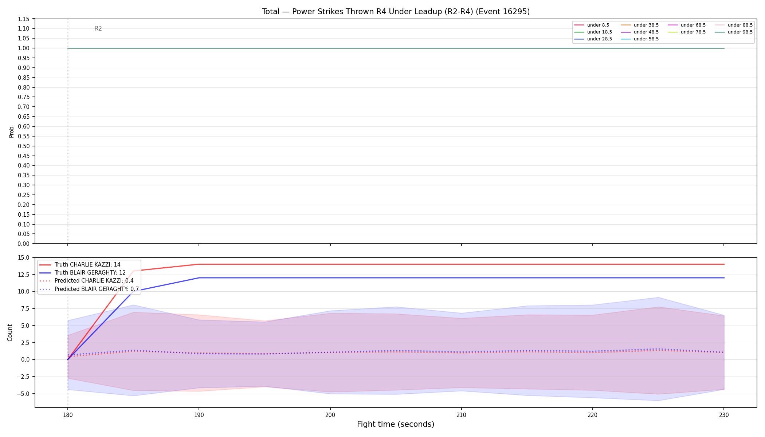Click the 15.0 tick on Count axis
765x437 pixels.
24,258
